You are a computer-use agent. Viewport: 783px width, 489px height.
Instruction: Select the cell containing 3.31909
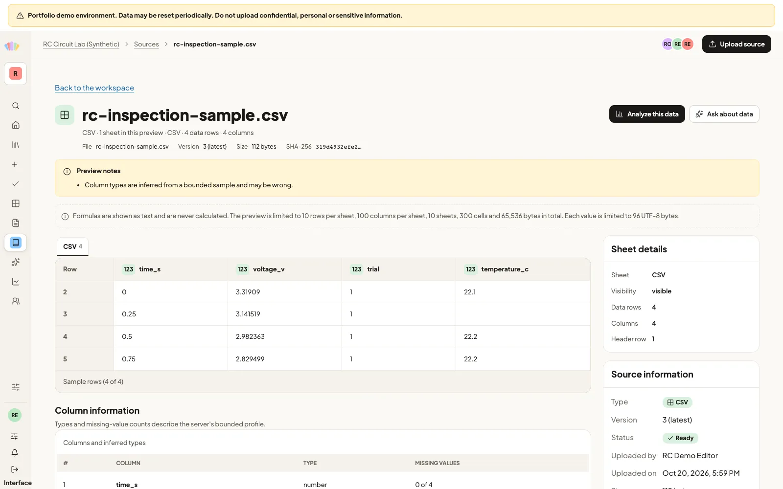(285, 292)
